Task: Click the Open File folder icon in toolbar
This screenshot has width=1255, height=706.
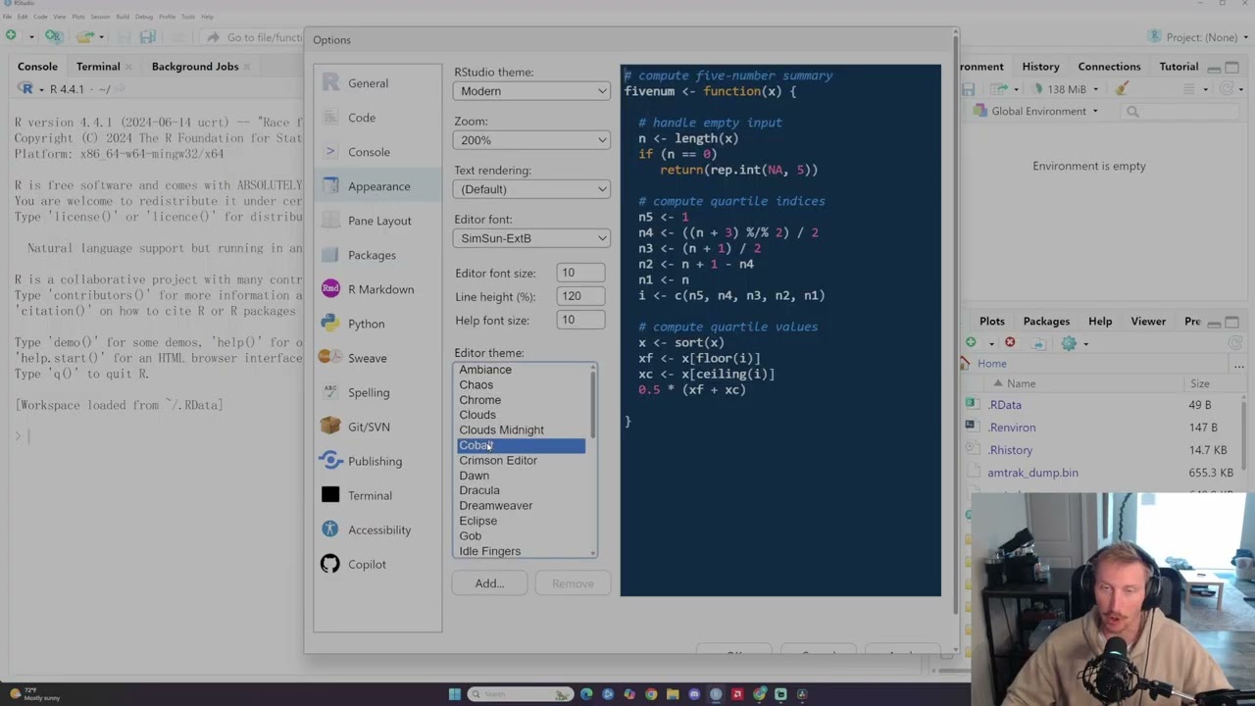Action: [85, 36]
